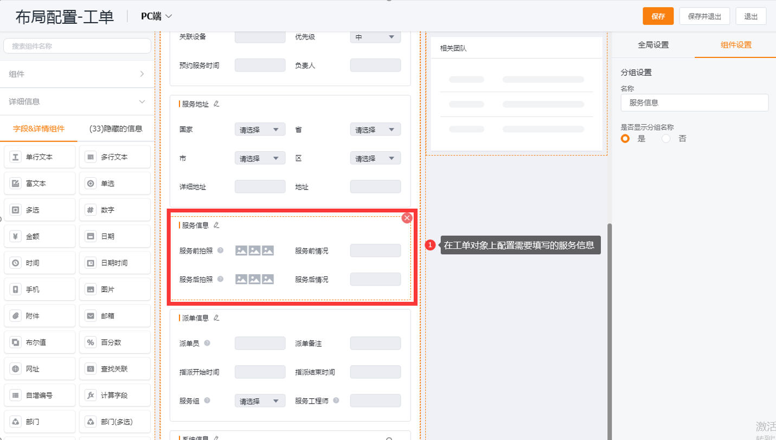Click the 预约服务时间 input field
The image size is (776, 440).
260,65
